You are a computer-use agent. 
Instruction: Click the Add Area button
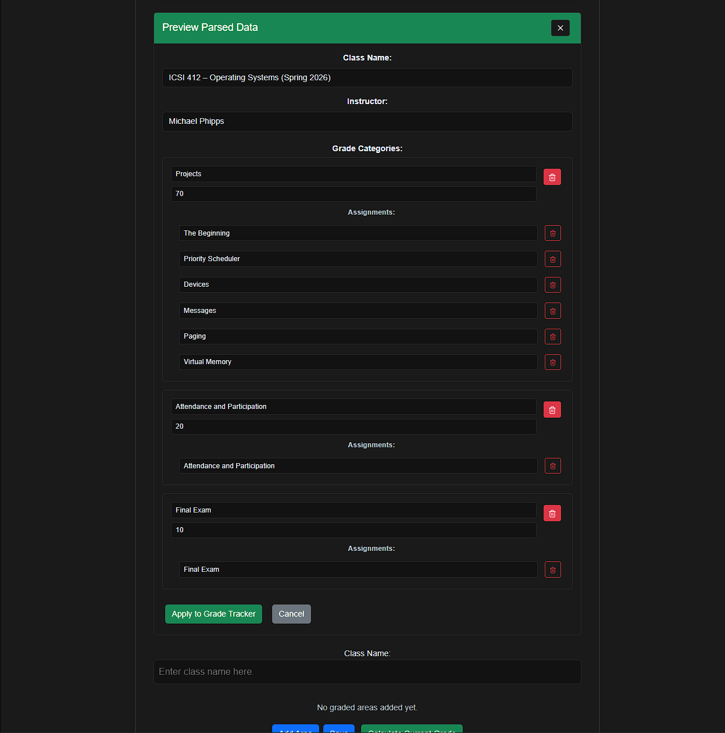[x=295, y=731]
